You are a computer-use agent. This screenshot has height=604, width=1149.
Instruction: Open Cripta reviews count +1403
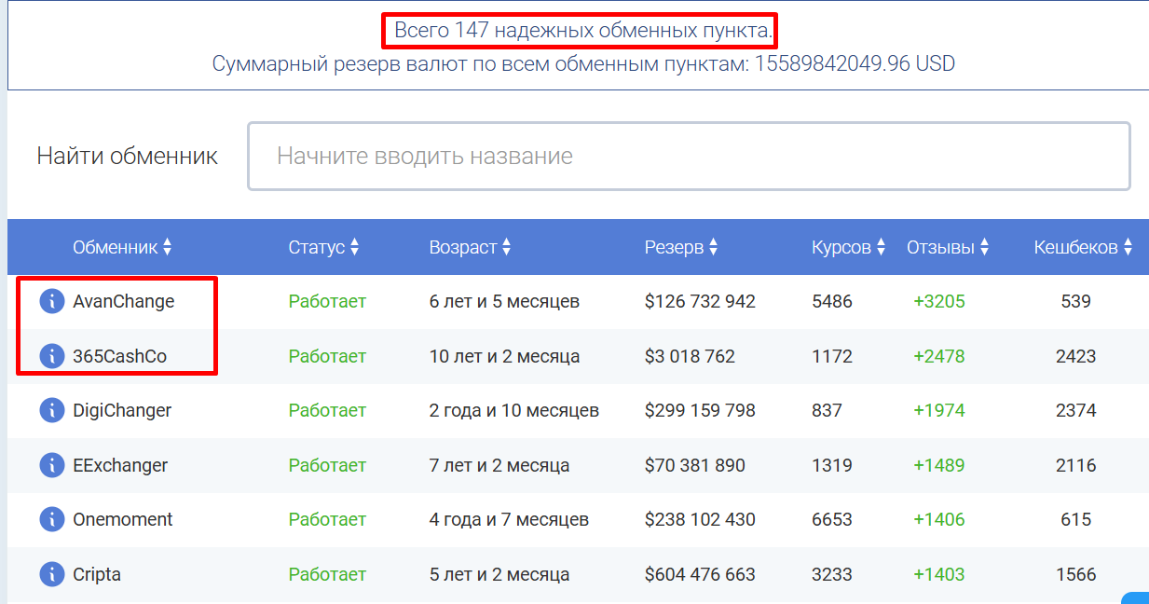coord(939,574)
